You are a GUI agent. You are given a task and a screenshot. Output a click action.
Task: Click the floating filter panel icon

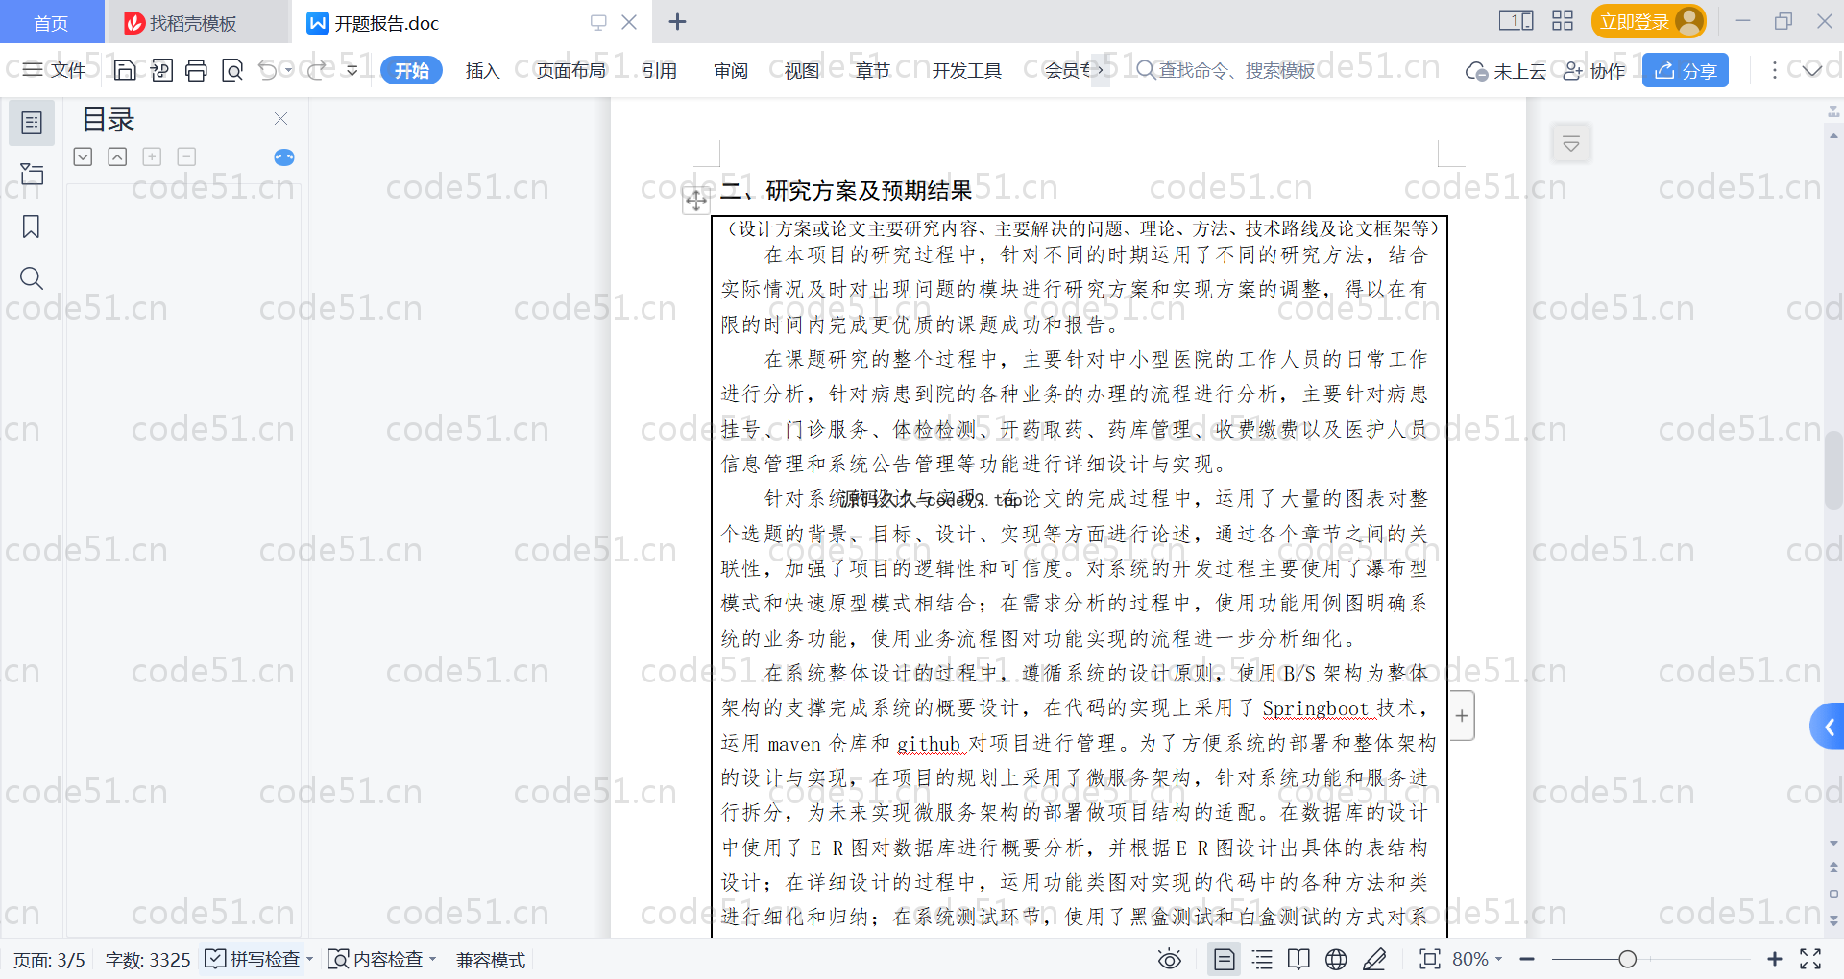1571,144
